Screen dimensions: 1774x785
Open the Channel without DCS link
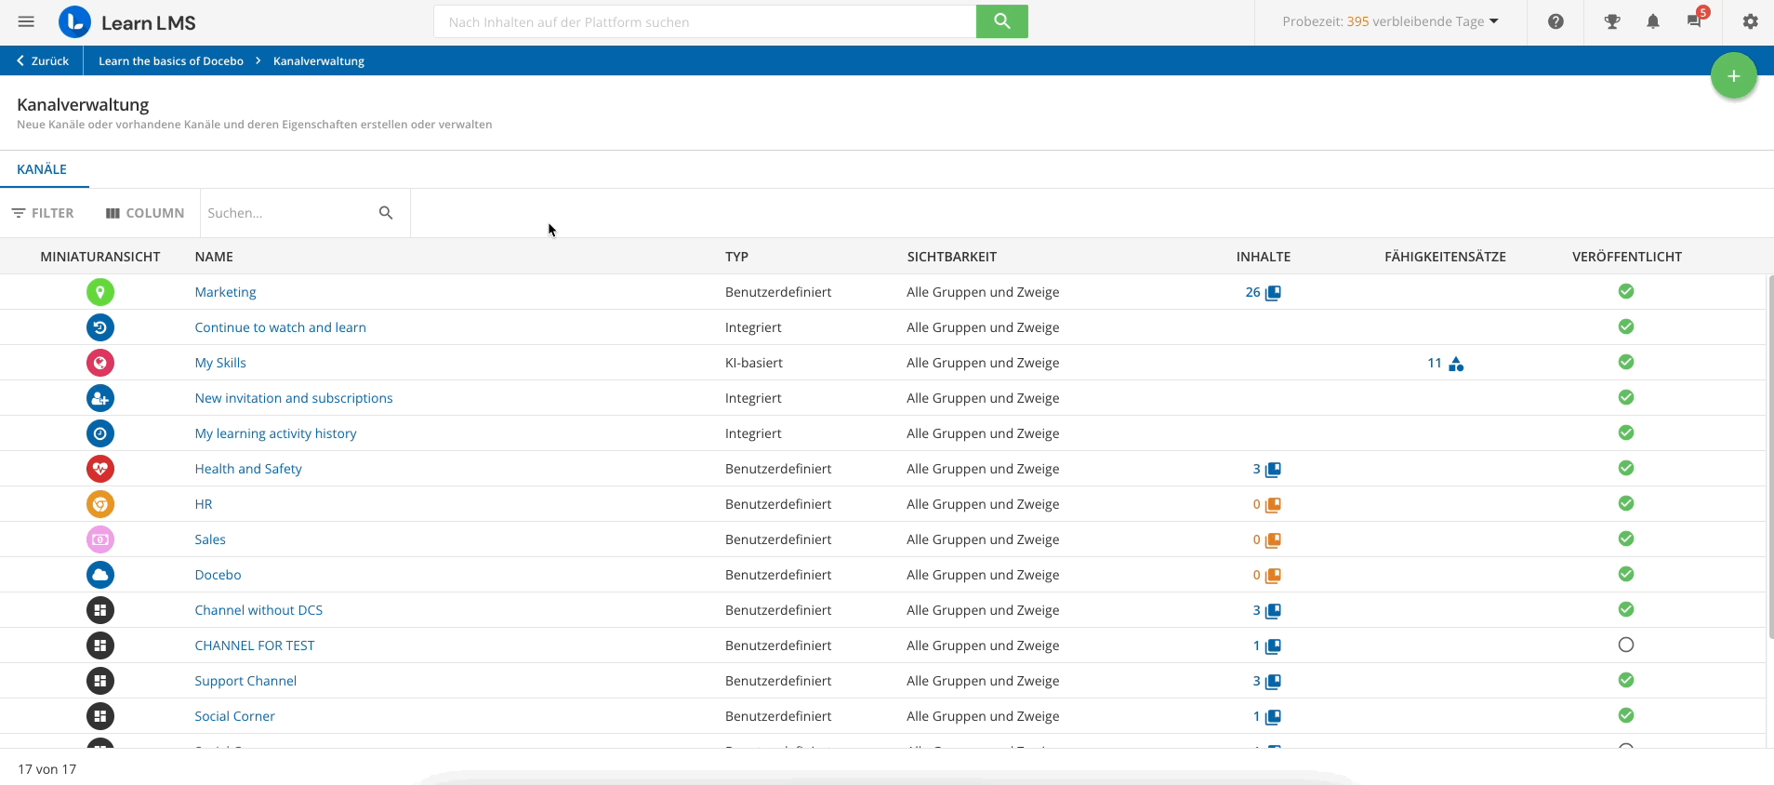click(258, 610)
